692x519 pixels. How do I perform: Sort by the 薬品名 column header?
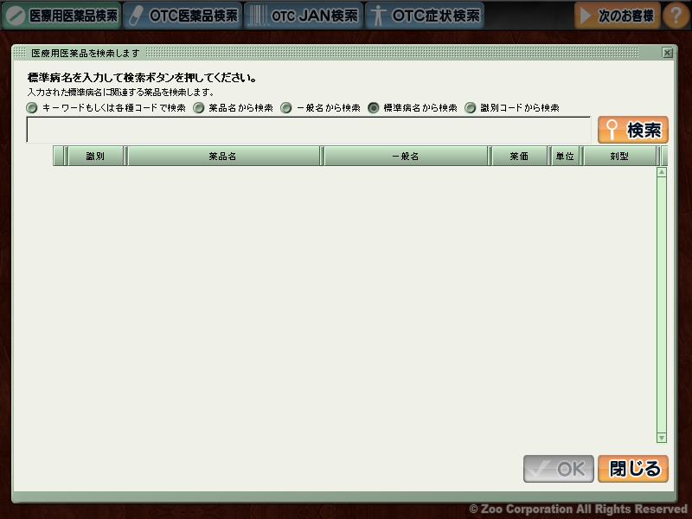[x=223, y=157]
